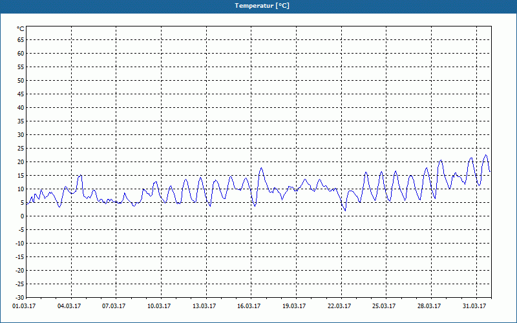Click the -5 y-axis label
Image resolution: width=517 pixels, height=323 pixels.
coord(21,230)
